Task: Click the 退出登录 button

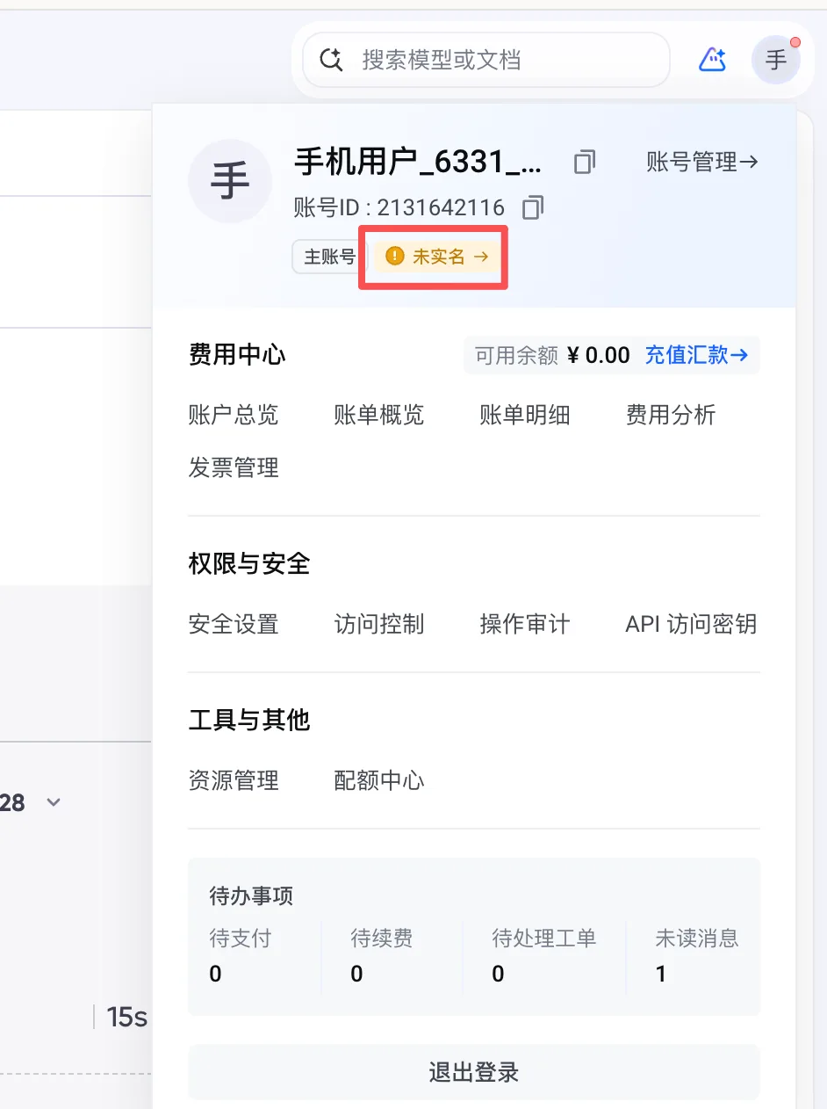Action: 474,1072
